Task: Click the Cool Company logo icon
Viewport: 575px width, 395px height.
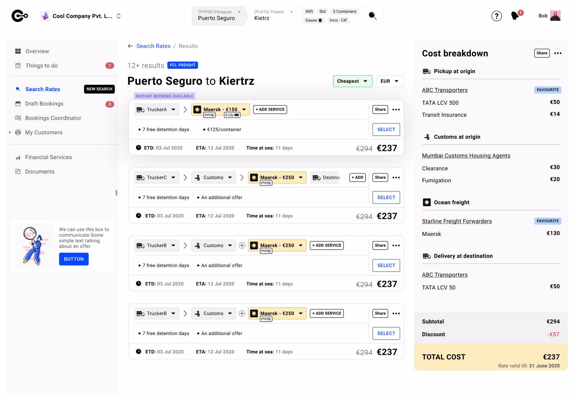Action: point(45,16)
